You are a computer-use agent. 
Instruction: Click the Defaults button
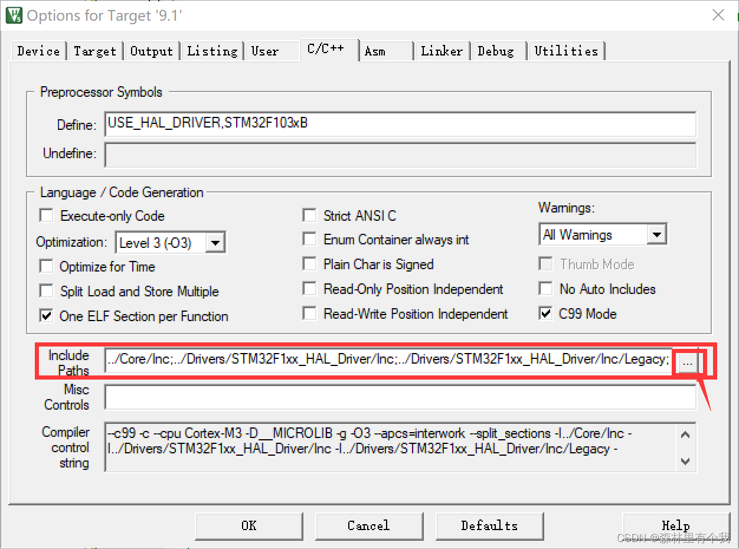pos(489,525)
